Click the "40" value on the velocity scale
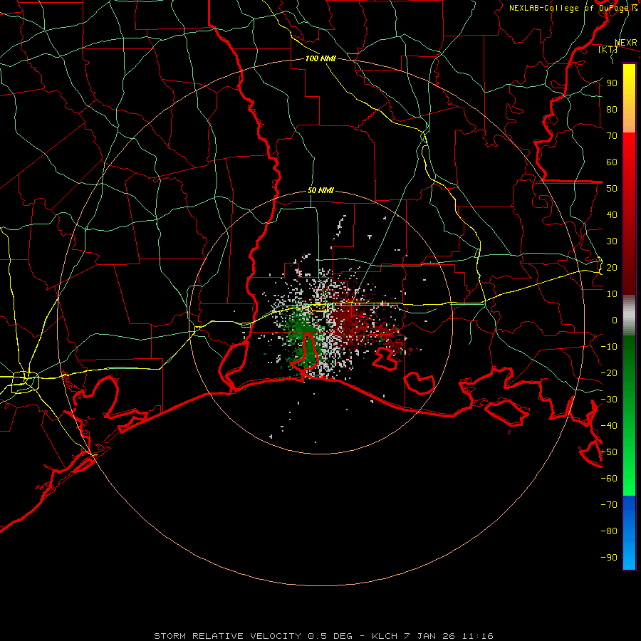Viewport: 641px width, 641px height. coord(612,214)
